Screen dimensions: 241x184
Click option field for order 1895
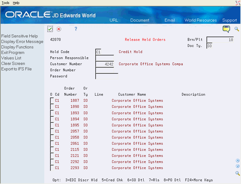click(52, 125)
